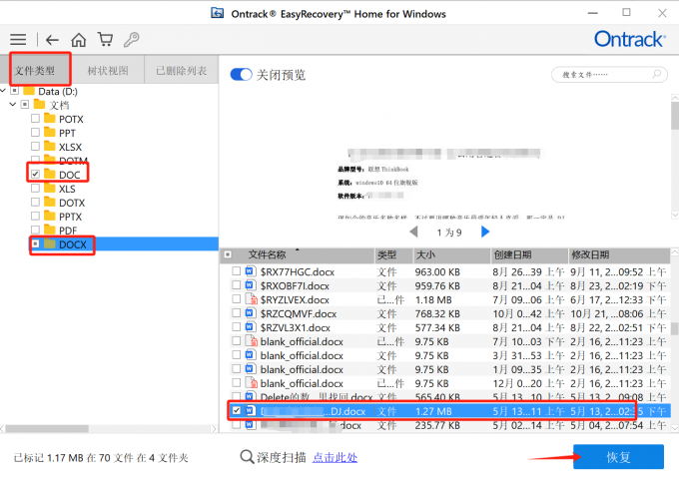Switch to the 树状视图 tab
Viewport: 679px width, 479px height.
point(108,71)
